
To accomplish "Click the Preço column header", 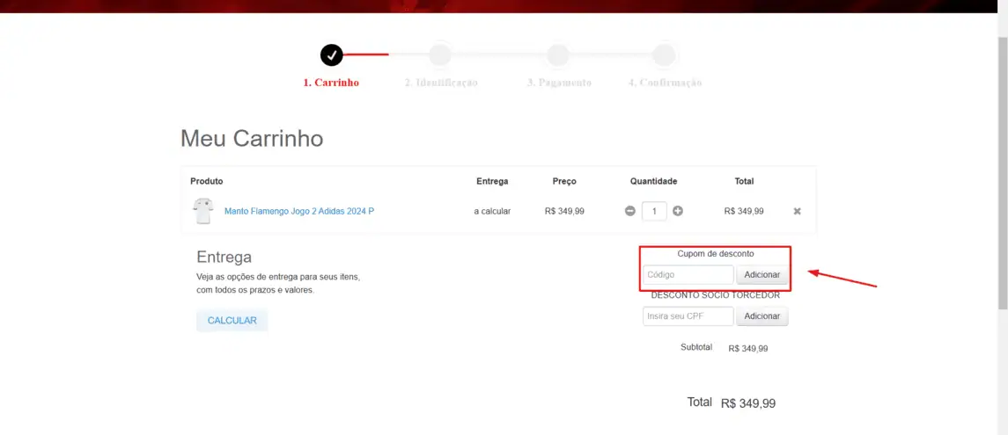I will tap(564, 182).
